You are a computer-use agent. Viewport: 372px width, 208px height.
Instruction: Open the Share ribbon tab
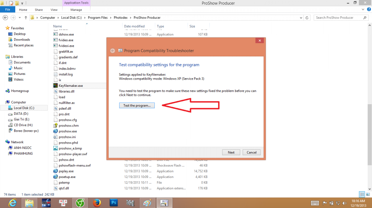(x=39, y=10)
